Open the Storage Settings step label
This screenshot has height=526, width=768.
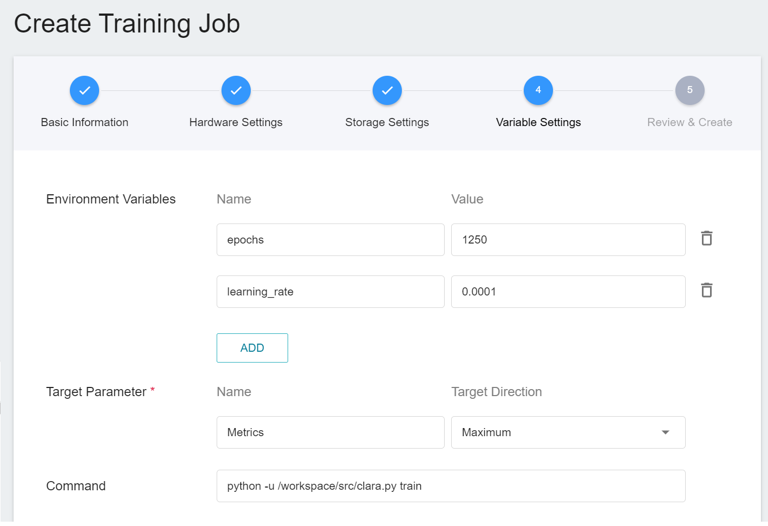tap(387, 122)
